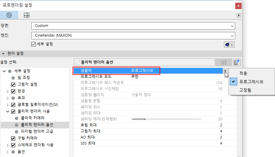The width and height of the screenshot is (275, 157).
Task: Select the 샘플러 row
Action: (148, 71)
